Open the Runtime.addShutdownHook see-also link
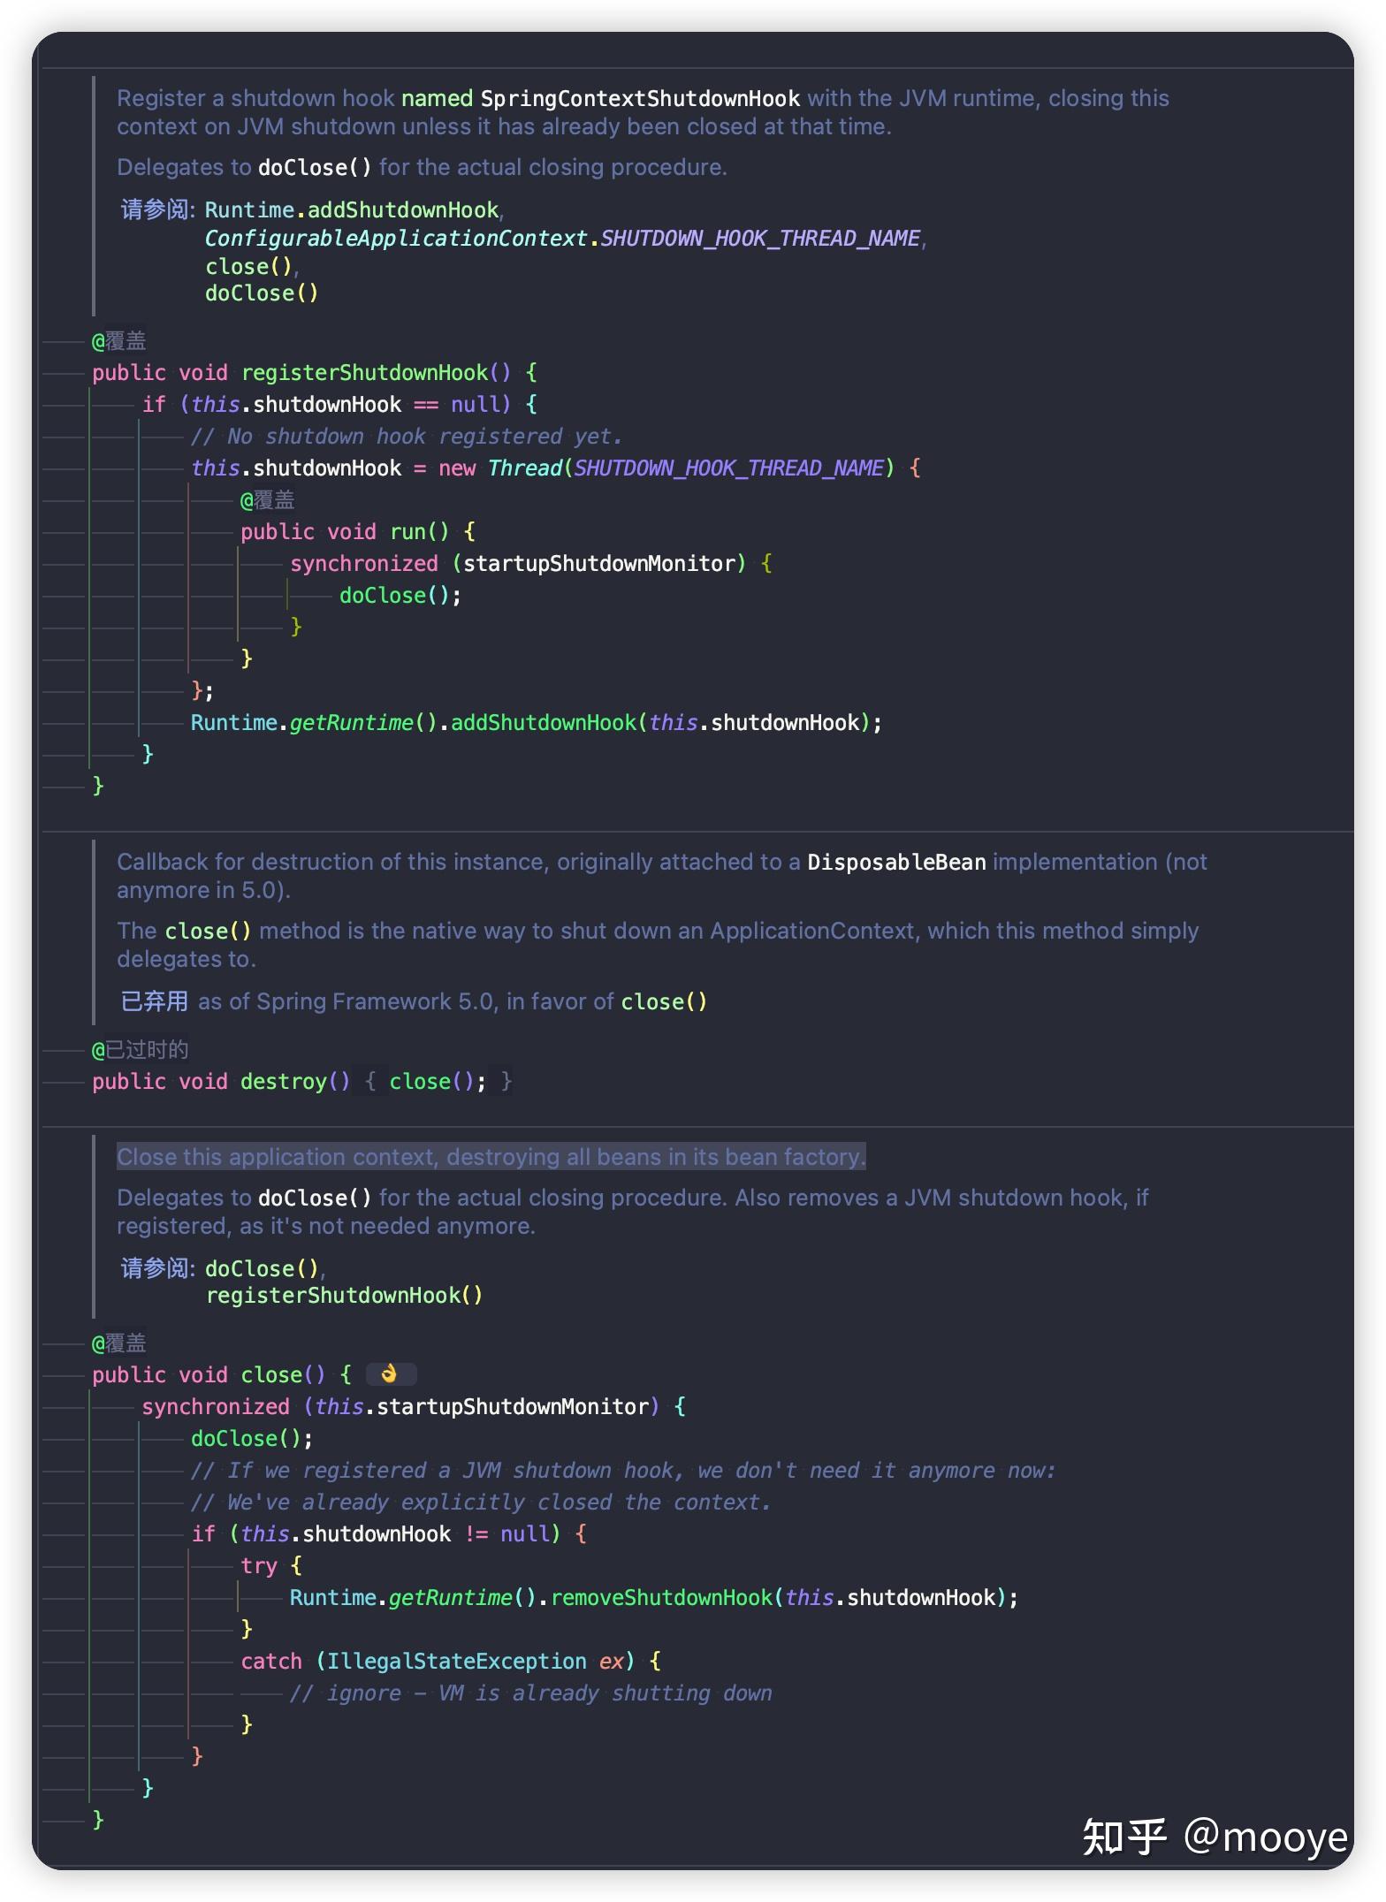 [x=352, y=209]
